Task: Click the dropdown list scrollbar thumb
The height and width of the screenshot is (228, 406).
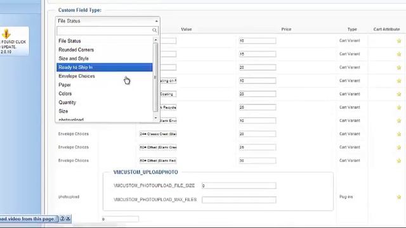Action: tap(155, 77)
